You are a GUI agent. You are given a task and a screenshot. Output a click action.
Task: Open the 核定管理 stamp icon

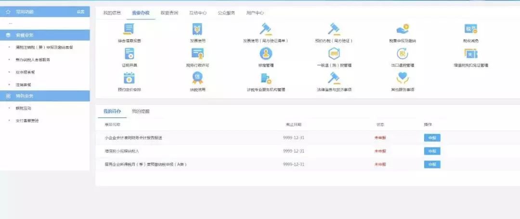coord(266,54)
